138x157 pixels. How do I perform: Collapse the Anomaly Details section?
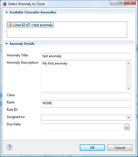tap(7, 44)
